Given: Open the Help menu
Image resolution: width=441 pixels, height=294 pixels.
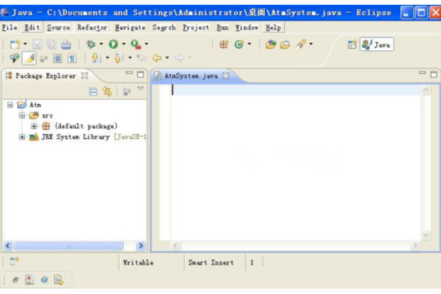Looking at the screenshot, I should point(274,27).
